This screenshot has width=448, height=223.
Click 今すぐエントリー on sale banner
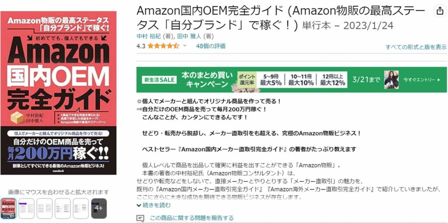click(422, 80)
